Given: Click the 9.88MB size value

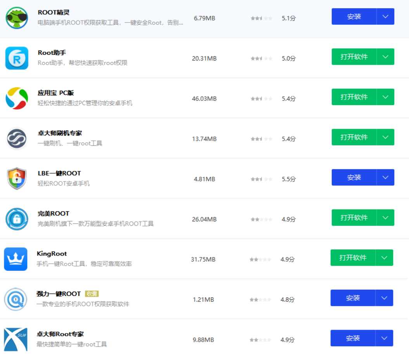Looking at the screenshot, I should [203, 340].
